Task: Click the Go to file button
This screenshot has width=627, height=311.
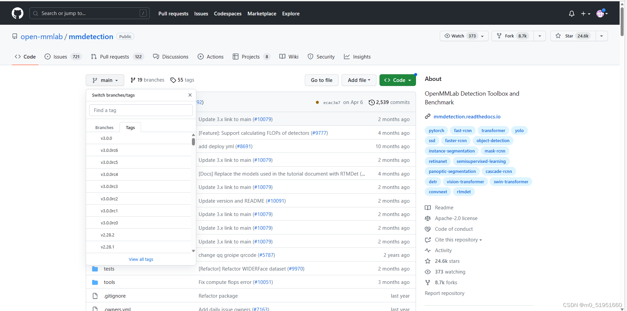Action: [x=322, y=80]
